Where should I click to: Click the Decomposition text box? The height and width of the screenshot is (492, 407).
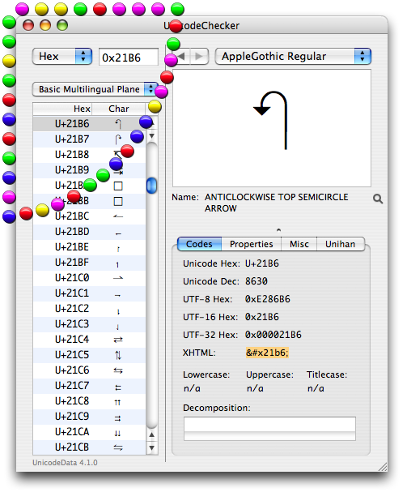(x=269, y=429)
